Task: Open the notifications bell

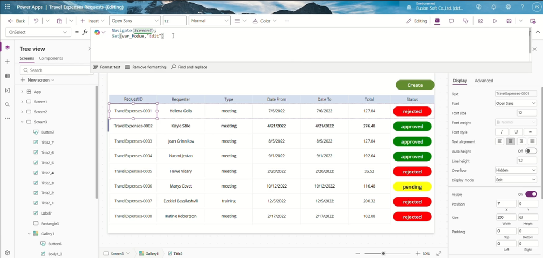Action: (494, 6)
